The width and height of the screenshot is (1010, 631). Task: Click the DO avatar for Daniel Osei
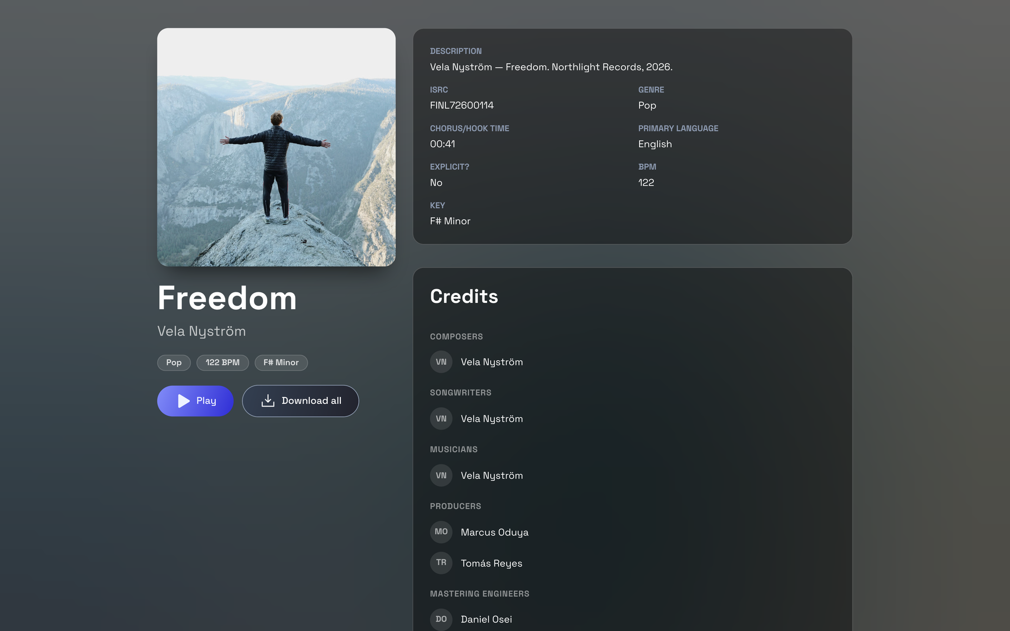pos(441,619)
